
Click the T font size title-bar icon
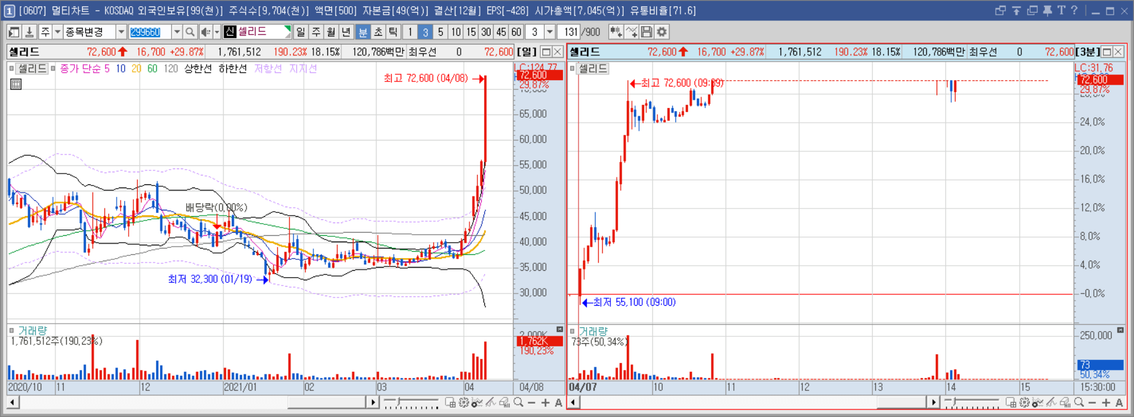pyautogui.click(x=1061, y=10)
